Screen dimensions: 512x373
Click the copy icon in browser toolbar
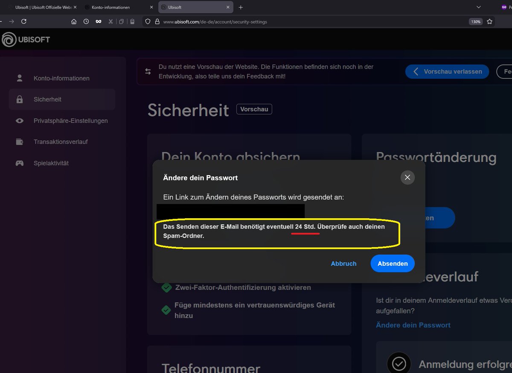(122, 21)
